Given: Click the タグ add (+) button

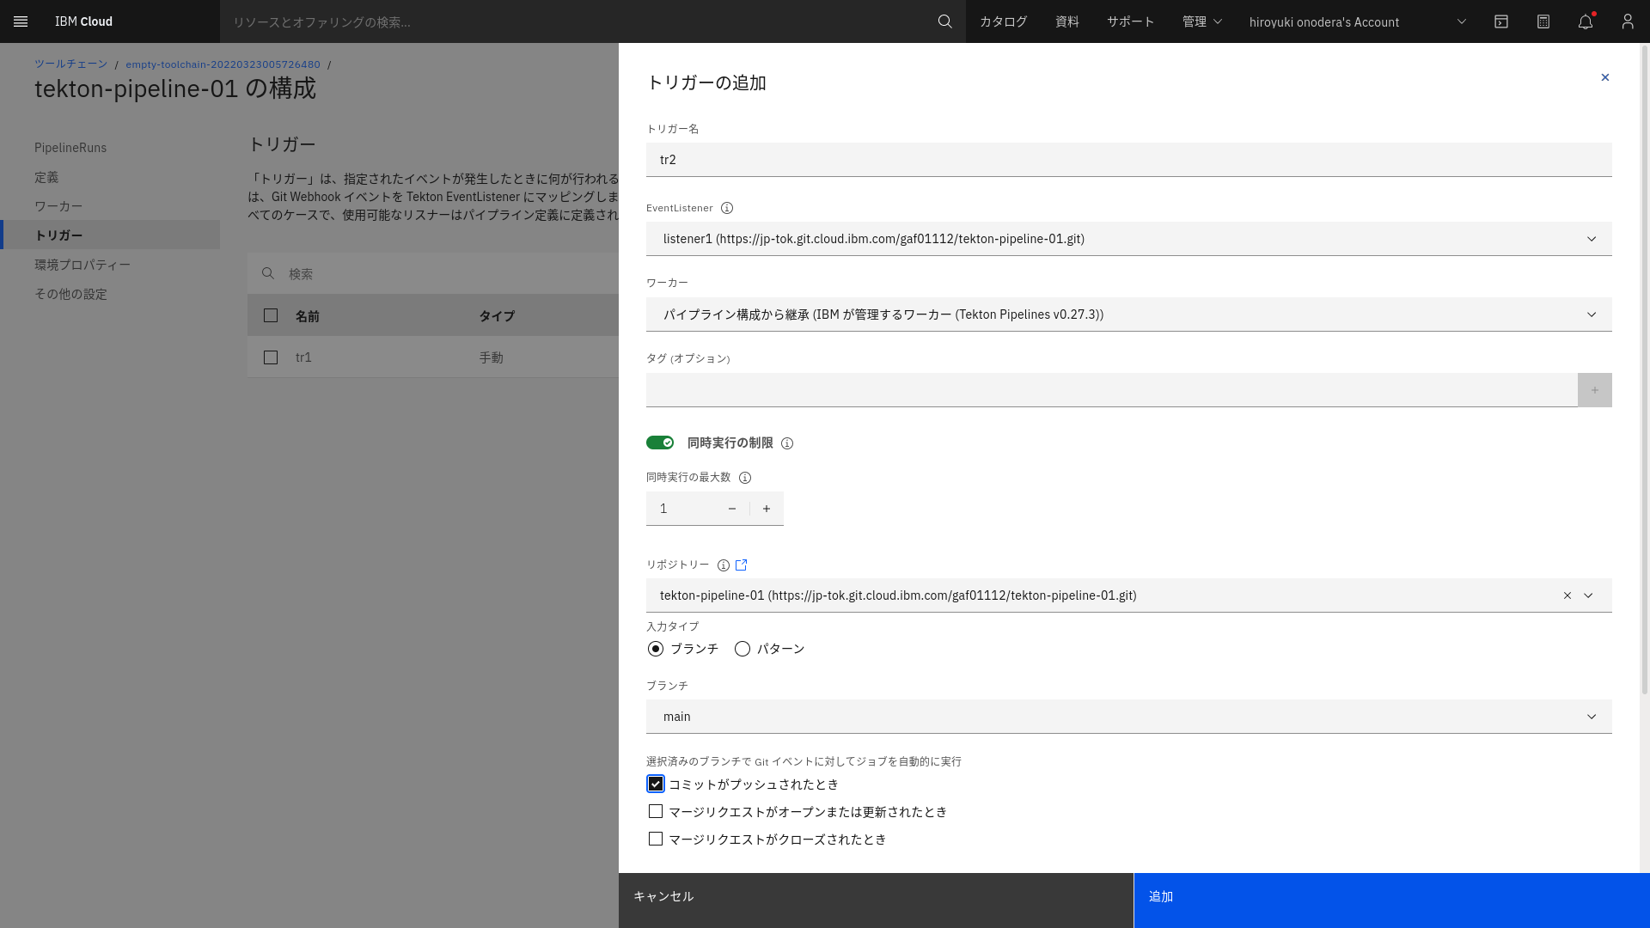Looking at the screenshot, I should coord(1595,389).
